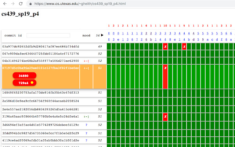Click the browser forward arrow

click(13, 4)
